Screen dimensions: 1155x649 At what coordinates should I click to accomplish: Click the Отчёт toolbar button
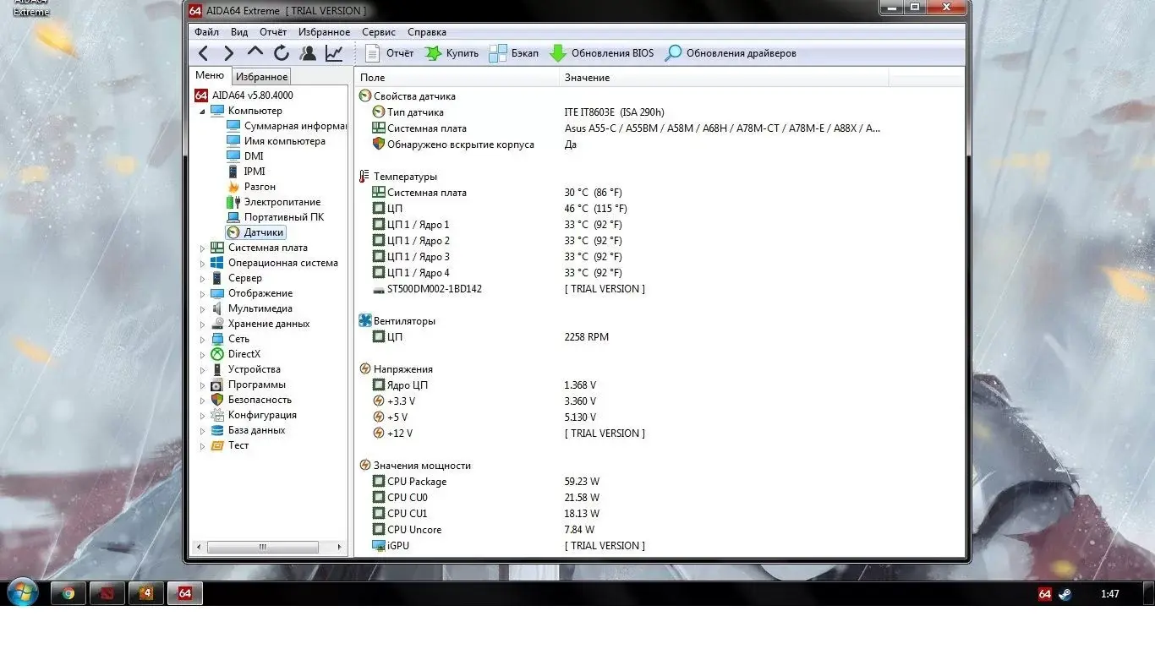click(x=390, y=53)
